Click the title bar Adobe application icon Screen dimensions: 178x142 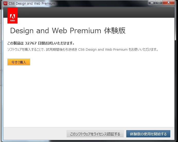5,3
